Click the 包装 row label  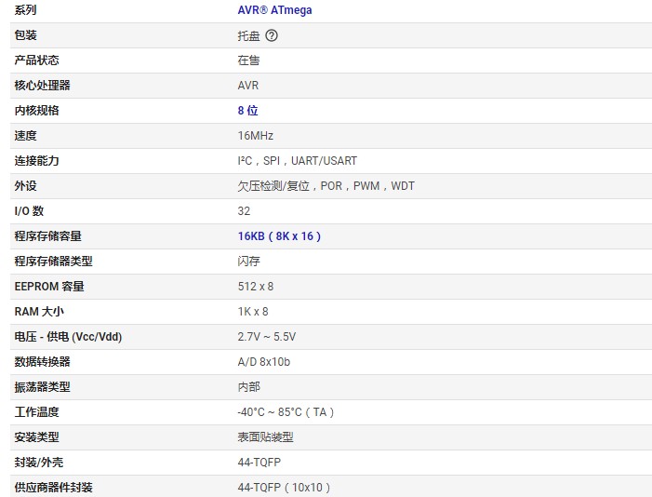(x=25, y=35)
